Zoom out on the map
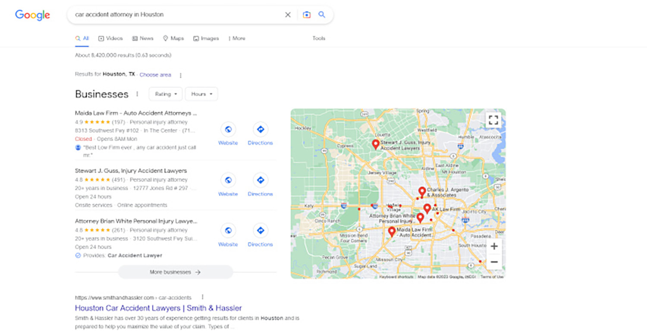 click(x=494, y=262)
